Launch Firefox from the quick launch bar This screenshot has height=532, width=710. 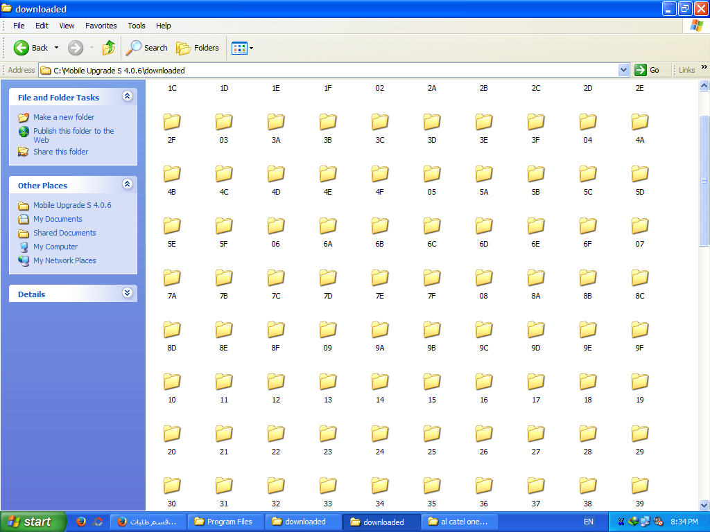tap(81, 522)
